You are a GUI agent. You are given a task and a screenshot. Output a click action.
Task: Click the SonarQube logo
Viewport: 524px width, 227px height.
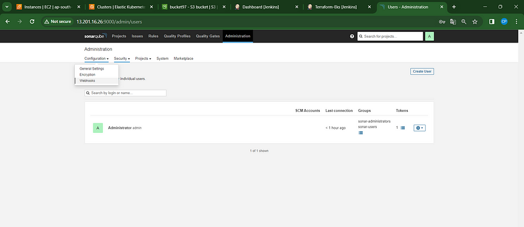96,36
